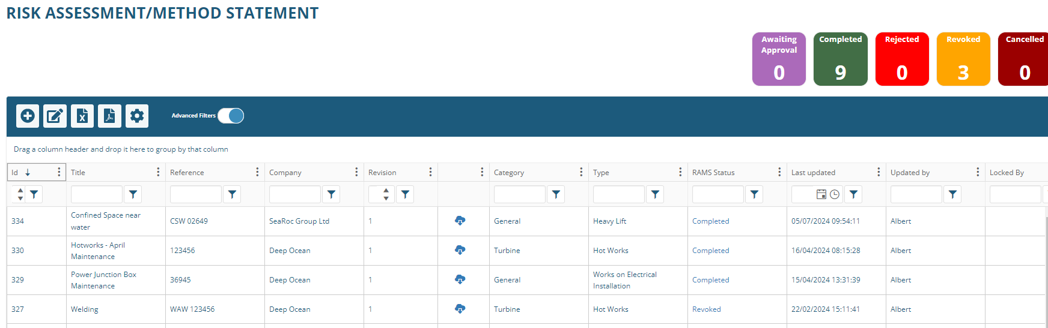Click the RAMS Status filter text field

(718, 194)
